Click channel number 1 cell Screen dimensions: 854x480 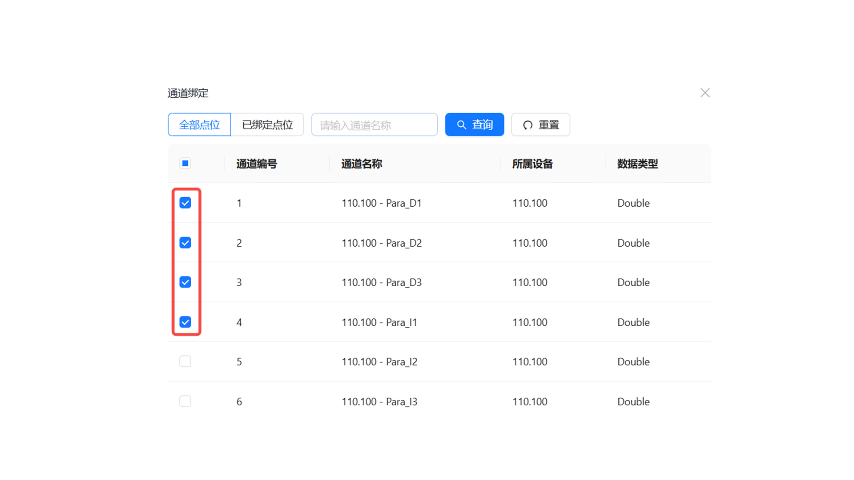[x=239, y=204]
